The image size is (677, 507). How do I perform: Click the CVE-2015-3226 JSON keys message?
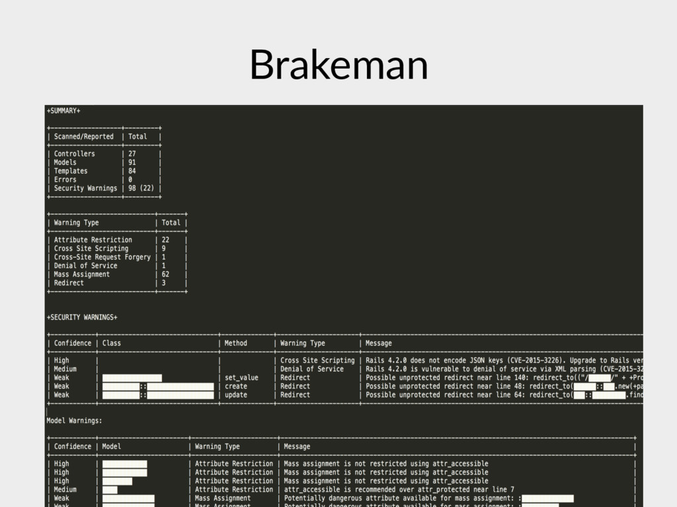(x=504, y=360)
